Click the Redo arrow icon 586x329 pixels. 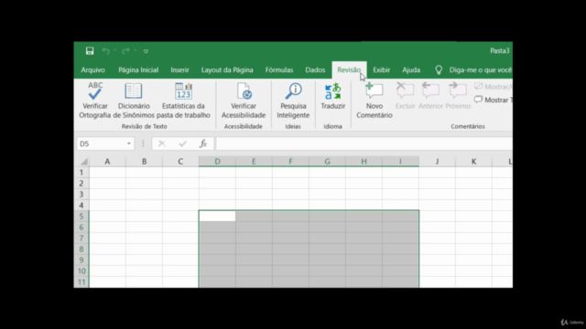point(126,51)
